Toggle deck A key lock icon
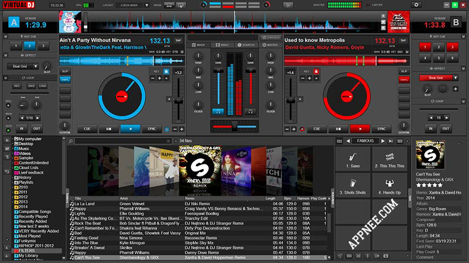Image resolution: width=469 pixels, height=263 pixels. click(166, 71)
